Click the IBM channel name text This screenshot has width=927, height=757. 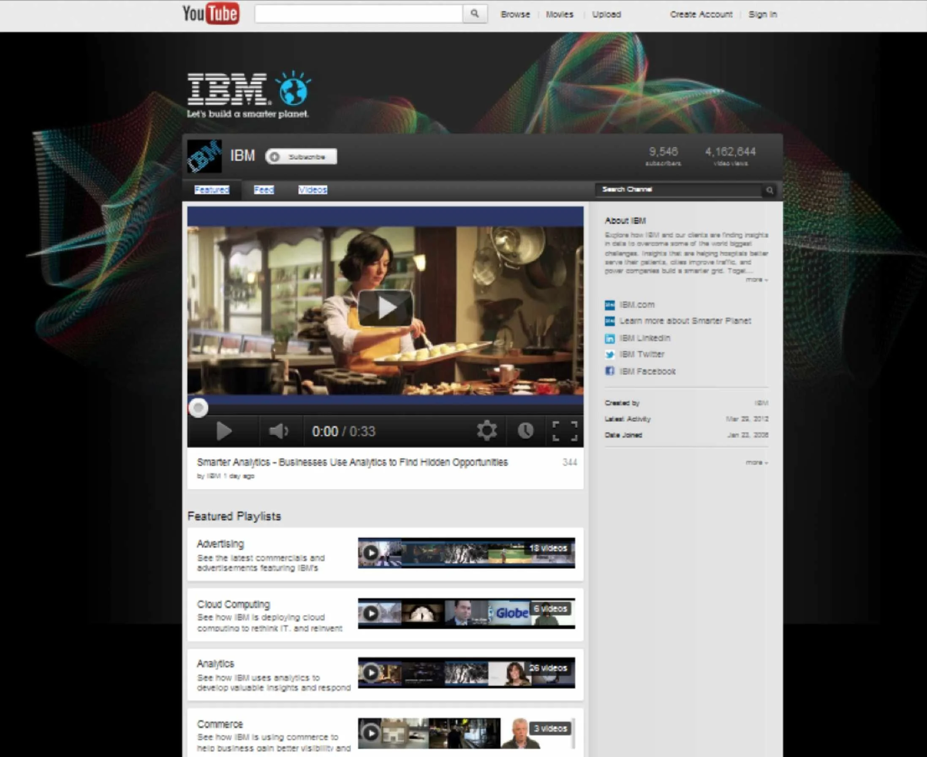pyautogui.click(x=242, y=156)
